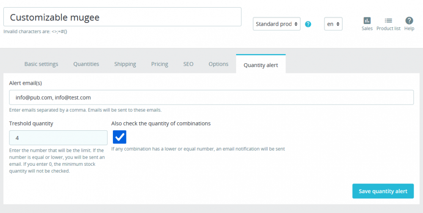Click the Help question mark icon
Viewport: 423px width, 213px height.
(x=409, y=21)
